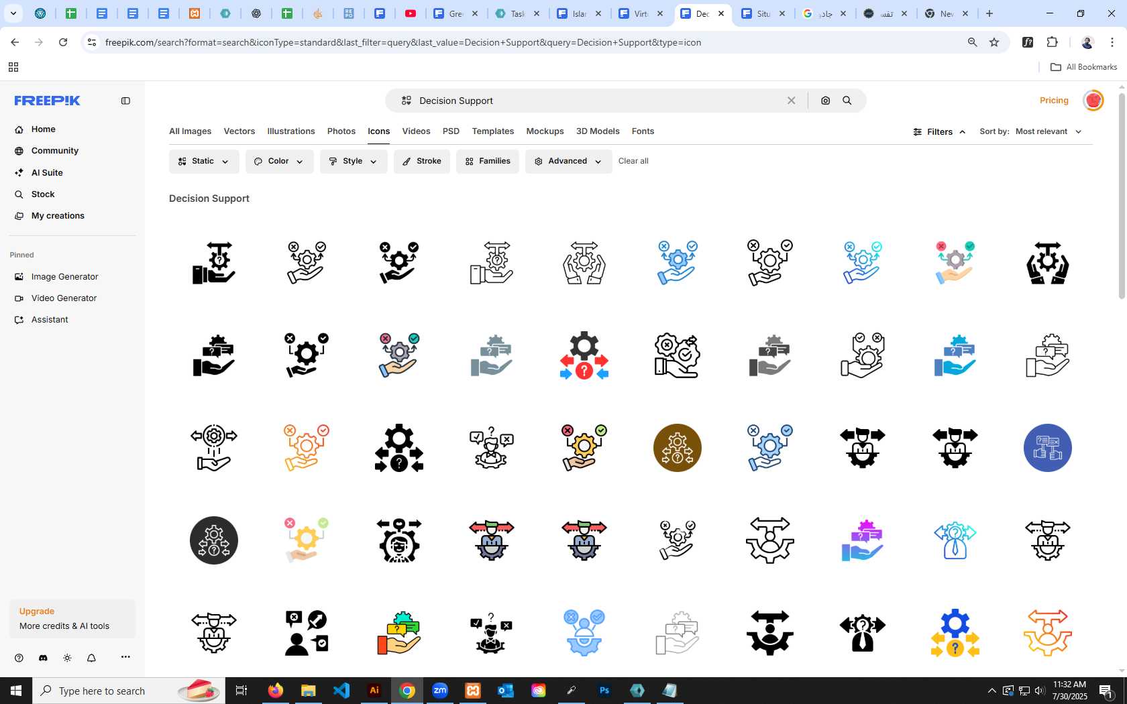Bookmark this page with the star icon

click(x=994, y=42)
